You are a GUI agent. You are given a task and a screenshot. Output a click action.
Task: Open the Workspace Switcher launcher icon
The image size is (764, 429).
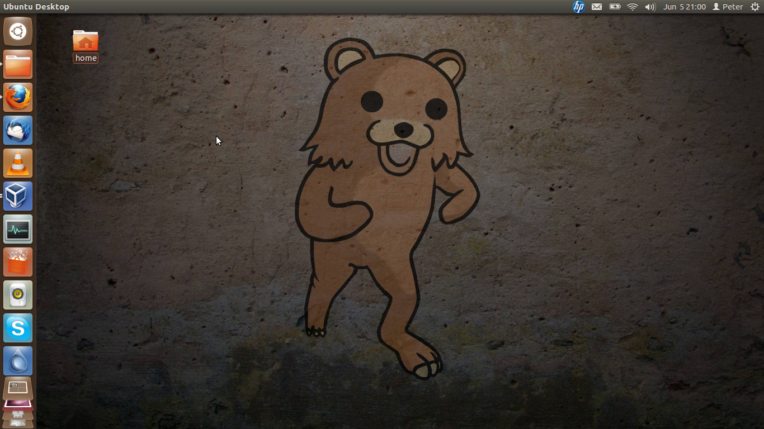coord(18,388)
